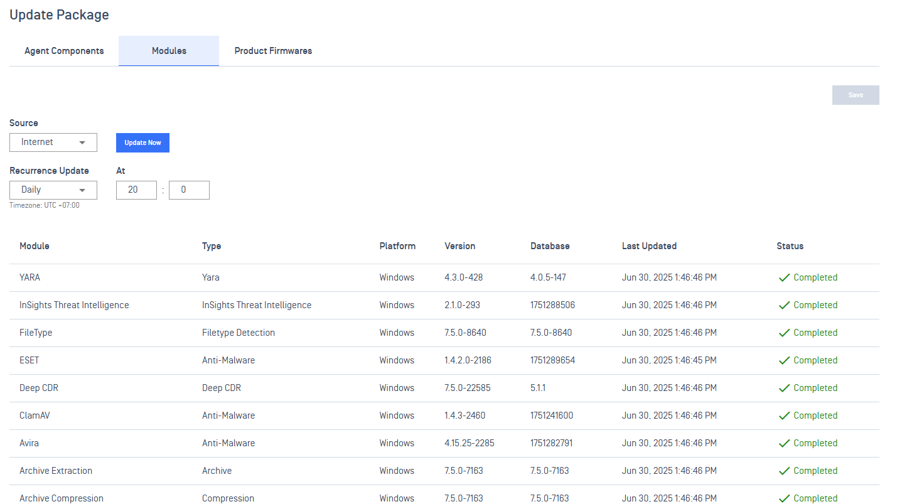
Task: Select the Archive Compression module name
Action: pyautogui.click(x=62, y=498)
